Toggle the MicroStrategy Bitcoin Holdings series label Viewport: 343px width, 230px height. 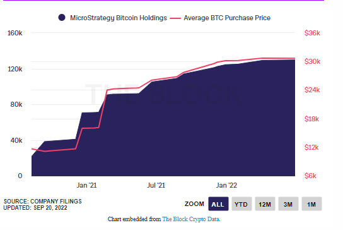click(119, 18)
